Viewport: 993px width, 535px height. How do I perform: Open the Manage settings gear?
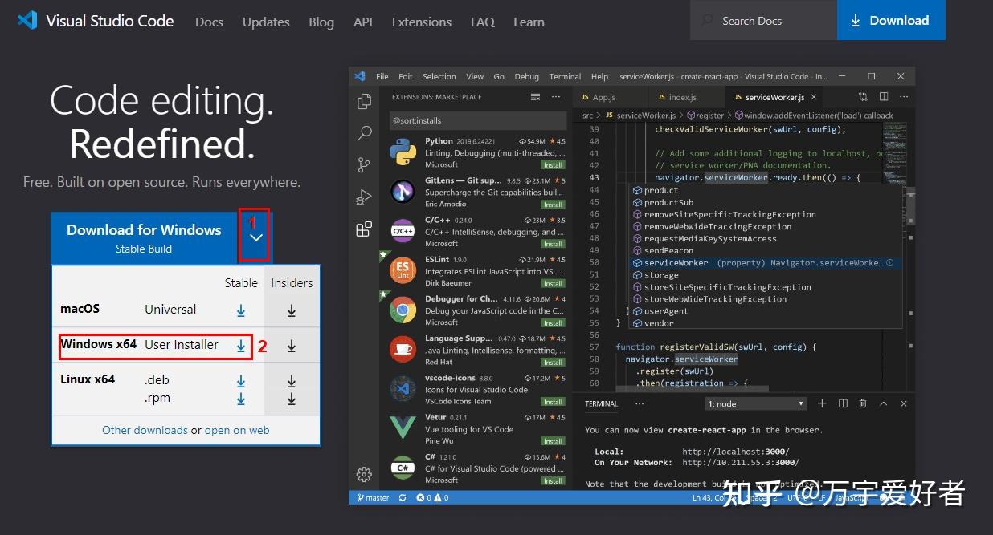[x=364, y=474]
